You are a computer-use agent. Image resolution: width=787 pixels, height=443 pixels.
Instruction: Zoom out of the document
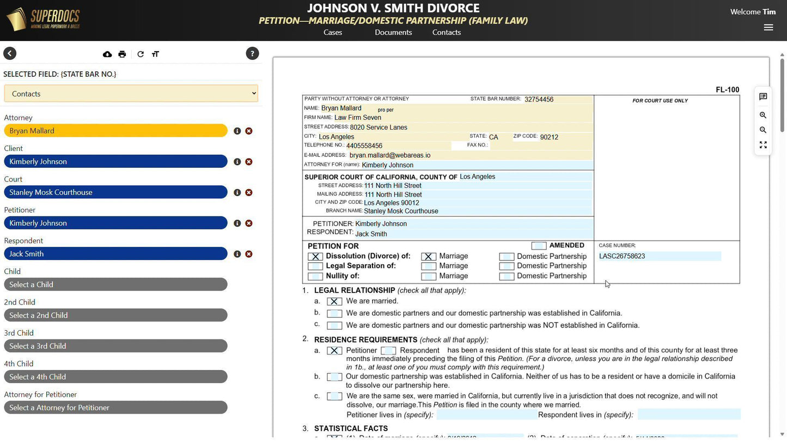[763, 130]
